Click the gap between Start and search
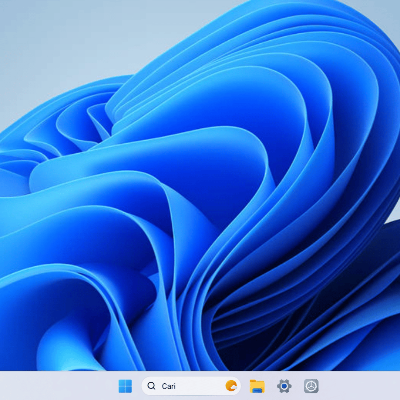 coord(137,386)
